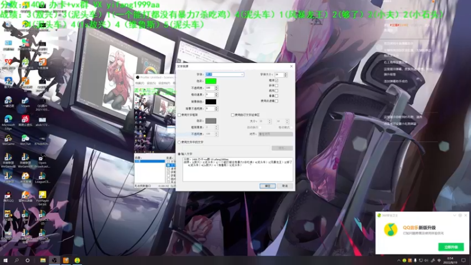This screenshot has height=265, width=471.
Task: Click the 取消 cancel button
Action: pyautogui.click(x=285, y=186)
